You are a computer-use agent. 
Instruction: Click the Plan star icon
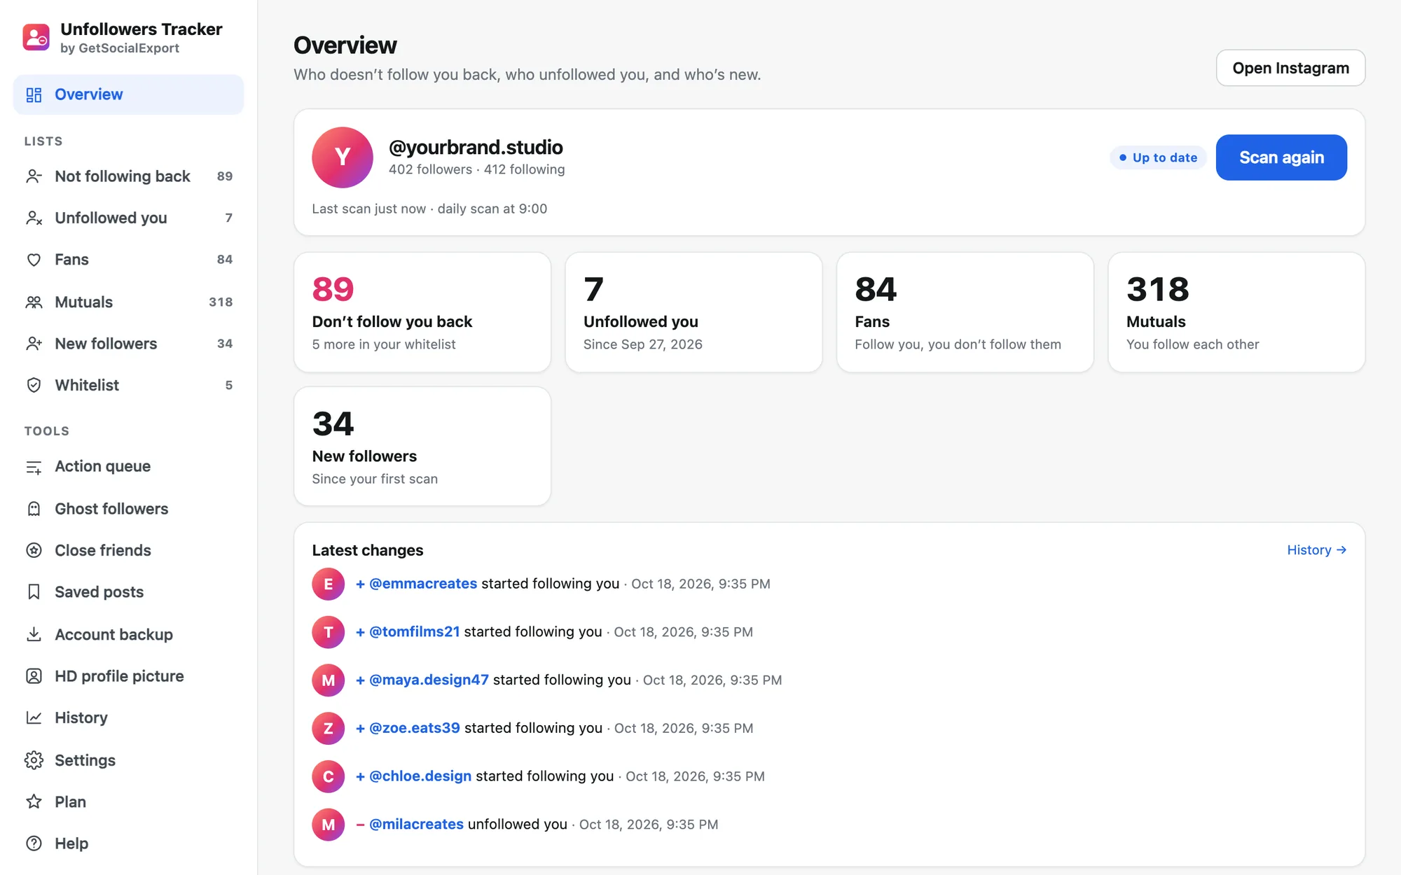pyautogui.click(x=34, y=801)
